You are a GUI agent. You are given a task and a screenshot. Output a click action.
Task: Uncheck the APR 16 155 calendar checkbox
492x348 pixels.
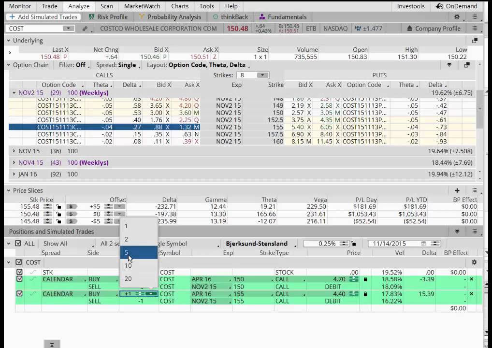click(x=19, y=294)
